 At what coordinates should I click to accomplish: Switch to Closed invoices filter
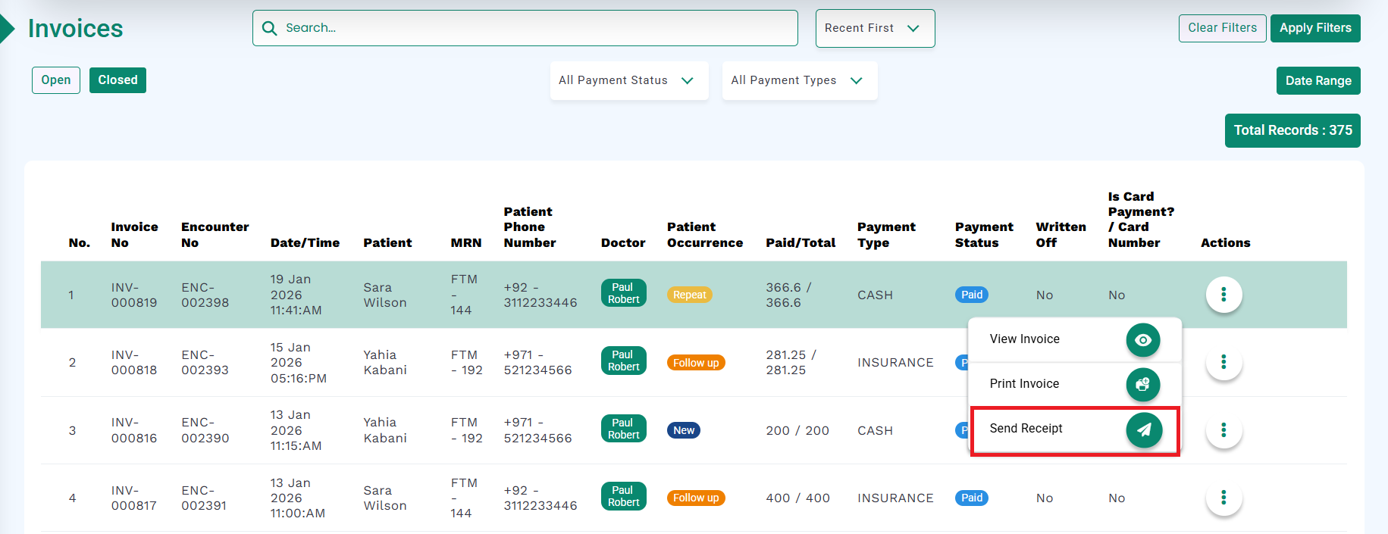click(x=117, y=80)
